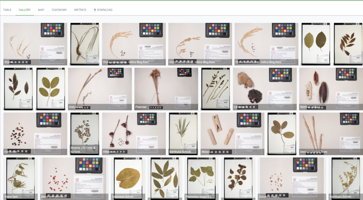
Task: Select the Poaceae grass bundle thumbnail
Action: [x=166, y=89]
